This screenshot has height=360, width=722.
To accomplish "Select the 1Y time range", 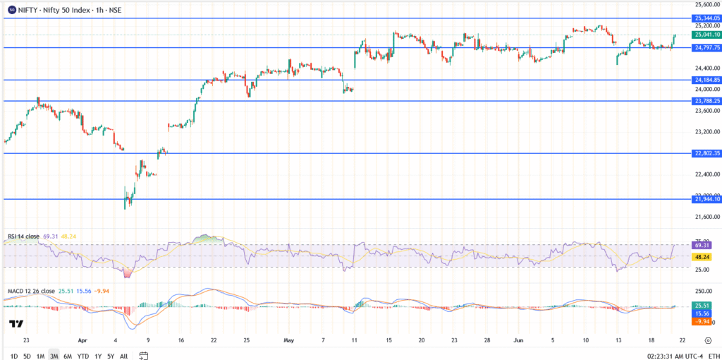I will [x=97, y=356].
